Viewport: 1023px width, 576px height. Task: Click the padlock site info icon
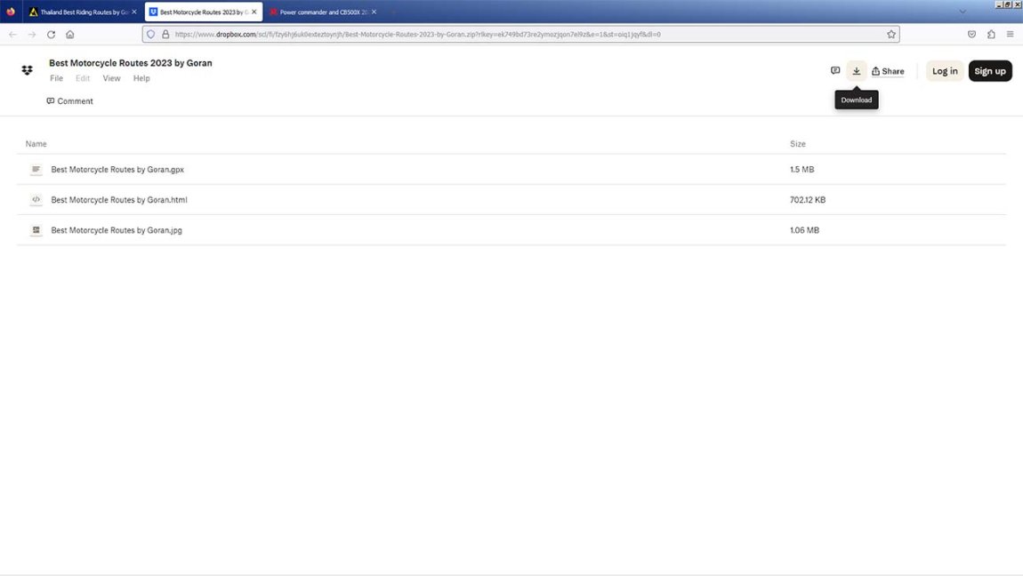pyautogui.click(x=165, y=35)
